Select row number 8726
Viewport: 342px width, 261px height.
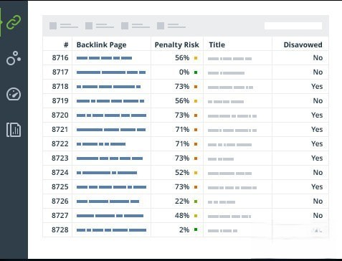60,201
